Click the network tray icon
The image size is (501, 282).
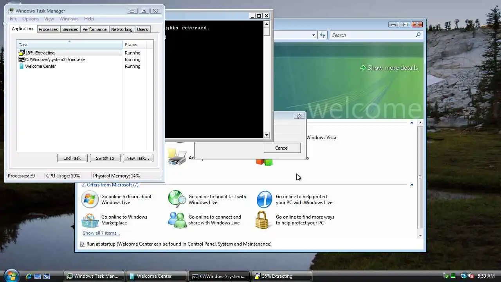point(463,276)
